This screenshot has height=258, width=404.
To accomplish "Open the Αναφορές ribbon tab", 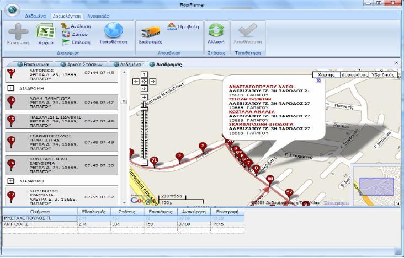I will (98, 16).
